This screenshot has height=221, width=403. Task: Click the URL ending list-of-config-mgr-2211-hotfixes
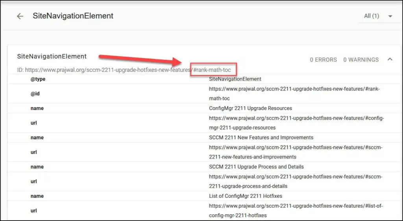click(296, 211)
